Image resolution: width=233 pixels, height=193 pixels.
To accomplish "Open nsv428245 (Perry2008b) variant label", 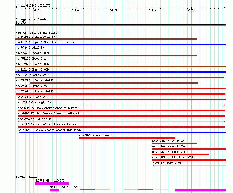I will tap(33, 69).
